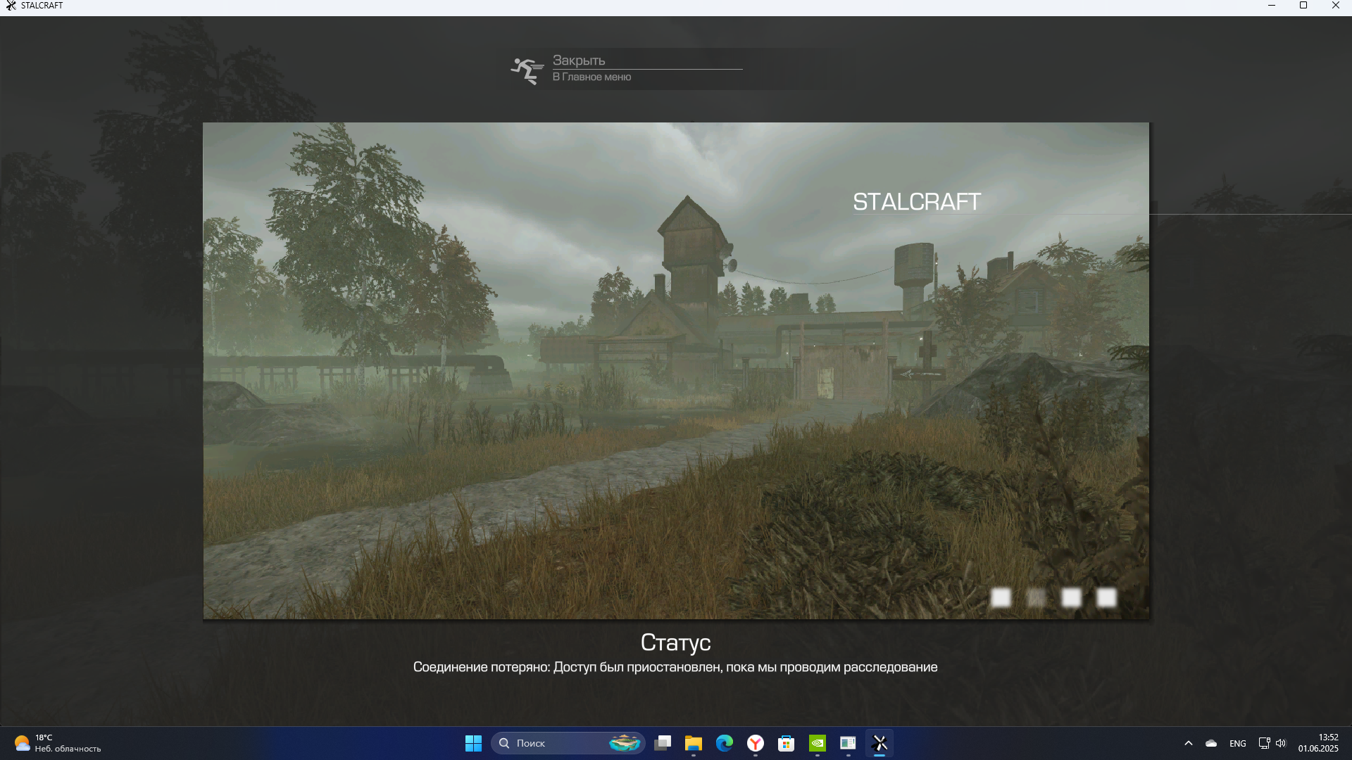Open Yandex Browser from the taskbar
1352x760 pixels.
[x=756, y=743]
